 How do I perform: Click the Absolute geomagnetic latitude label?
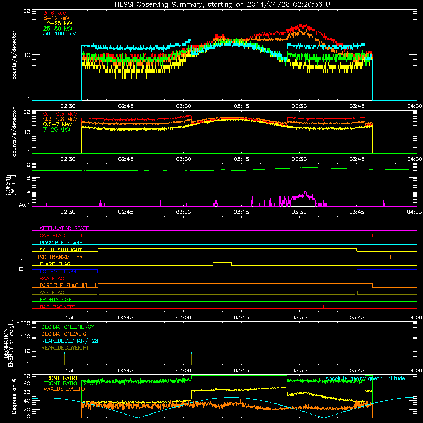365,378
